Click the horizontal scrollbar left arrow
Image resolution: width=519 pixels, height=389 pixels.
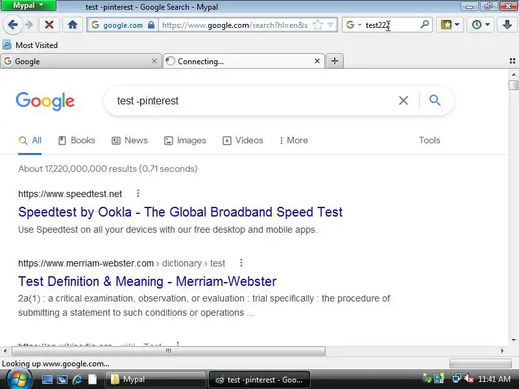(5, 351)
